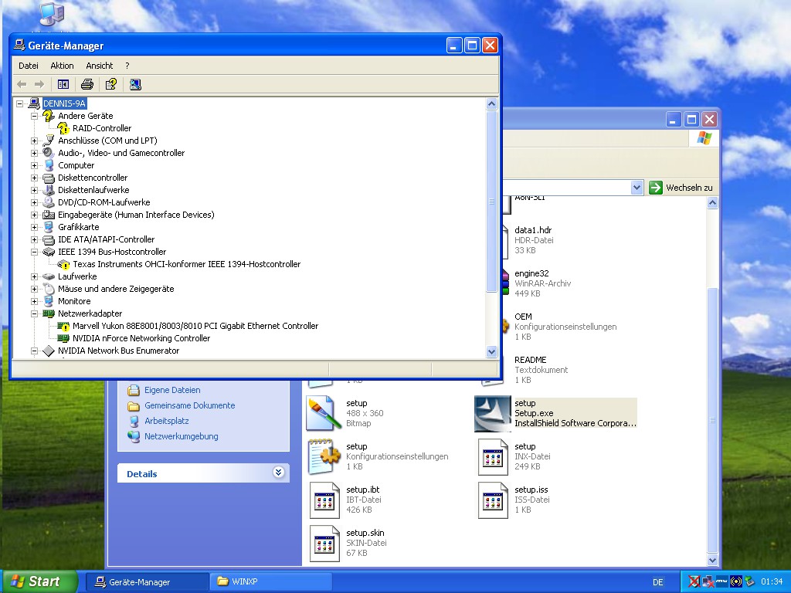Open the Aktion menu

tap(62, 66)
